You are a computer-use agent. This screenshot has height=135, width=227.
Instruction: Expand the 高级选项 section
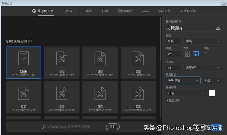pyautogui.click(x=173, y=100)
